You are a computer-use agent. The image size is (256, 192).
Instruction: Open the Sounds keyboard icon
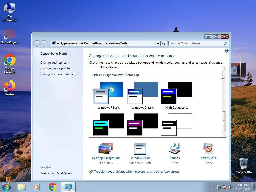coord(175,148)
